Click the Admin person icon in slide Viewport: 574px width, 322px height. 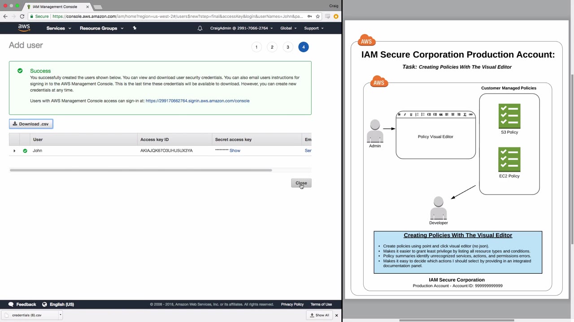click(x=375, y=131)
